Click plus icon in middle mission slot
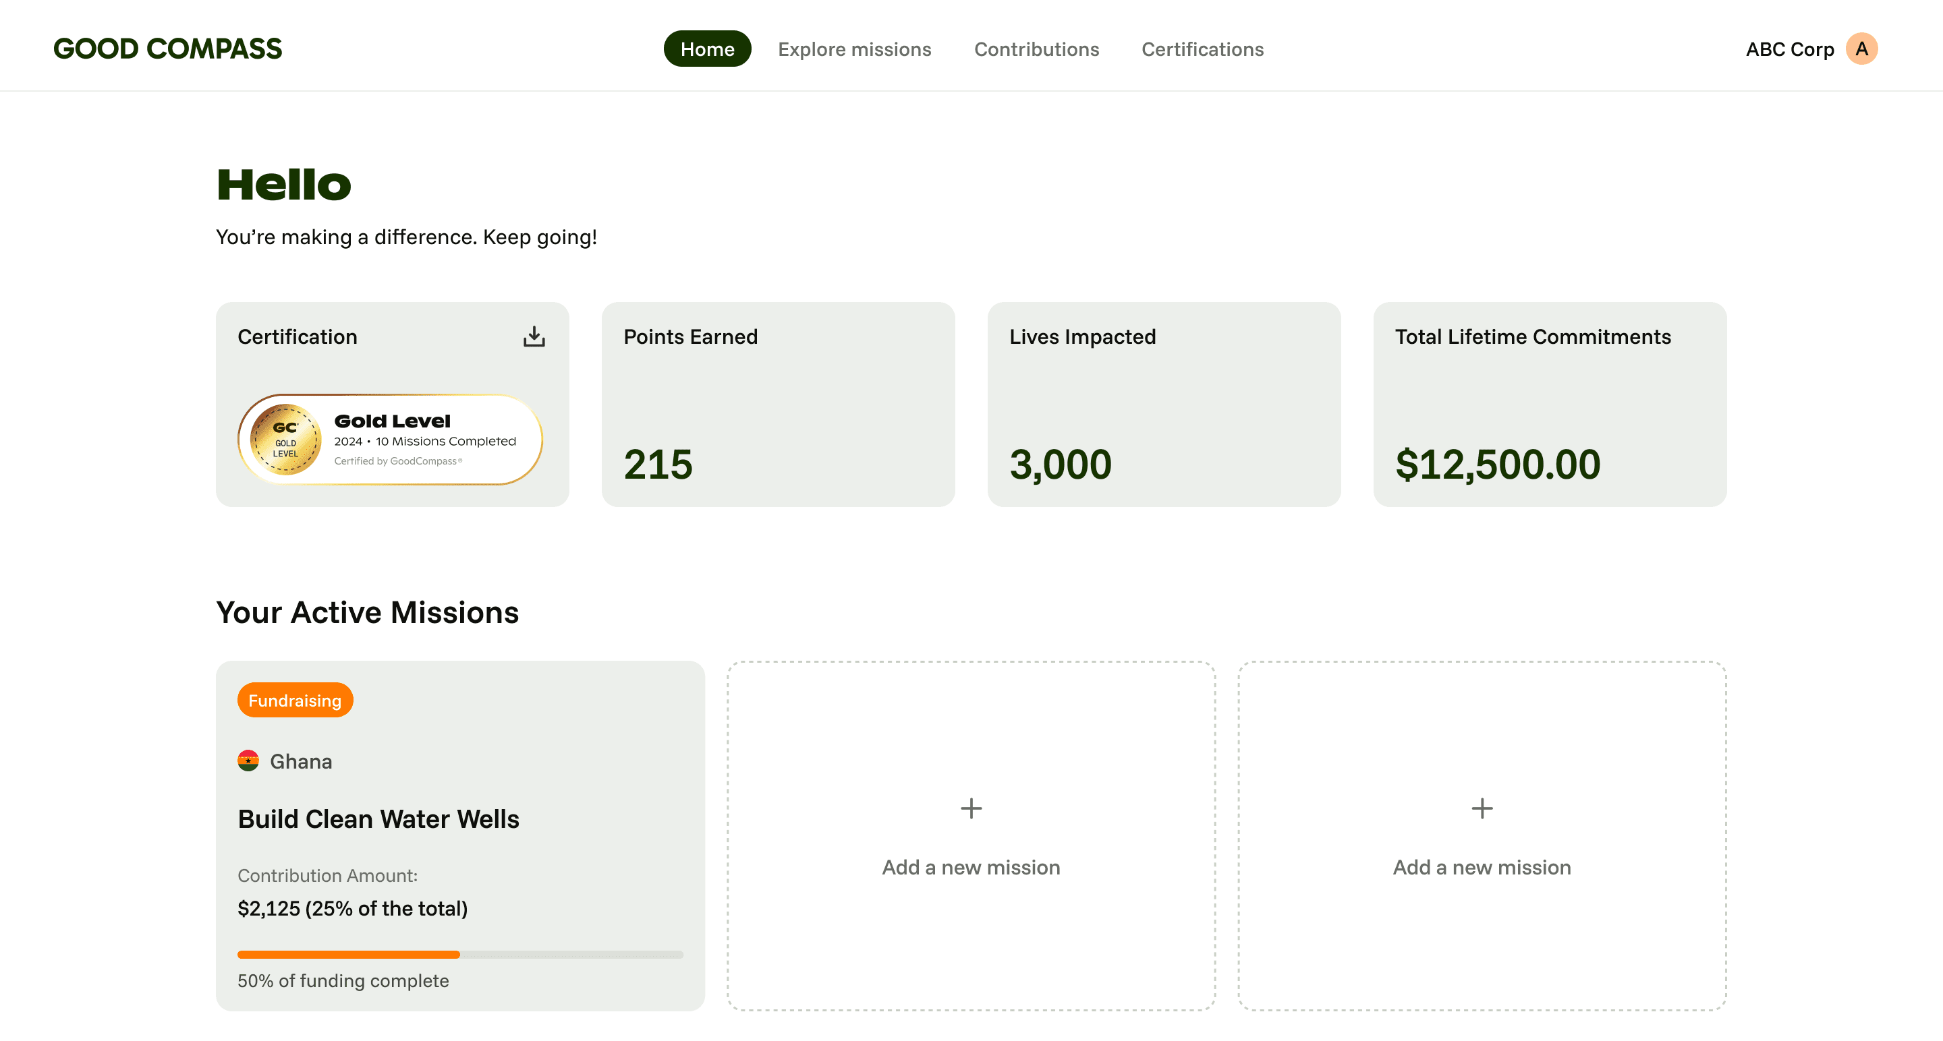 tap(971, 808)
